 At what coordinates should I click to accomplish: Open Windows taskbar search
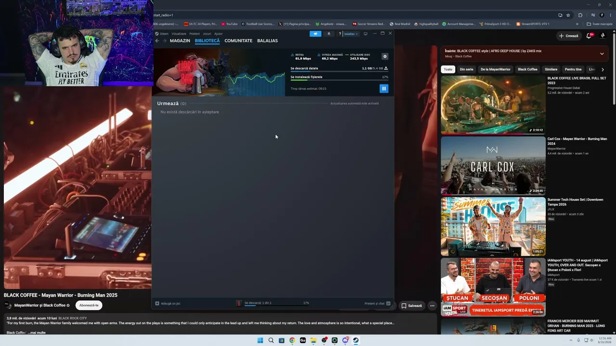(271, 340)
